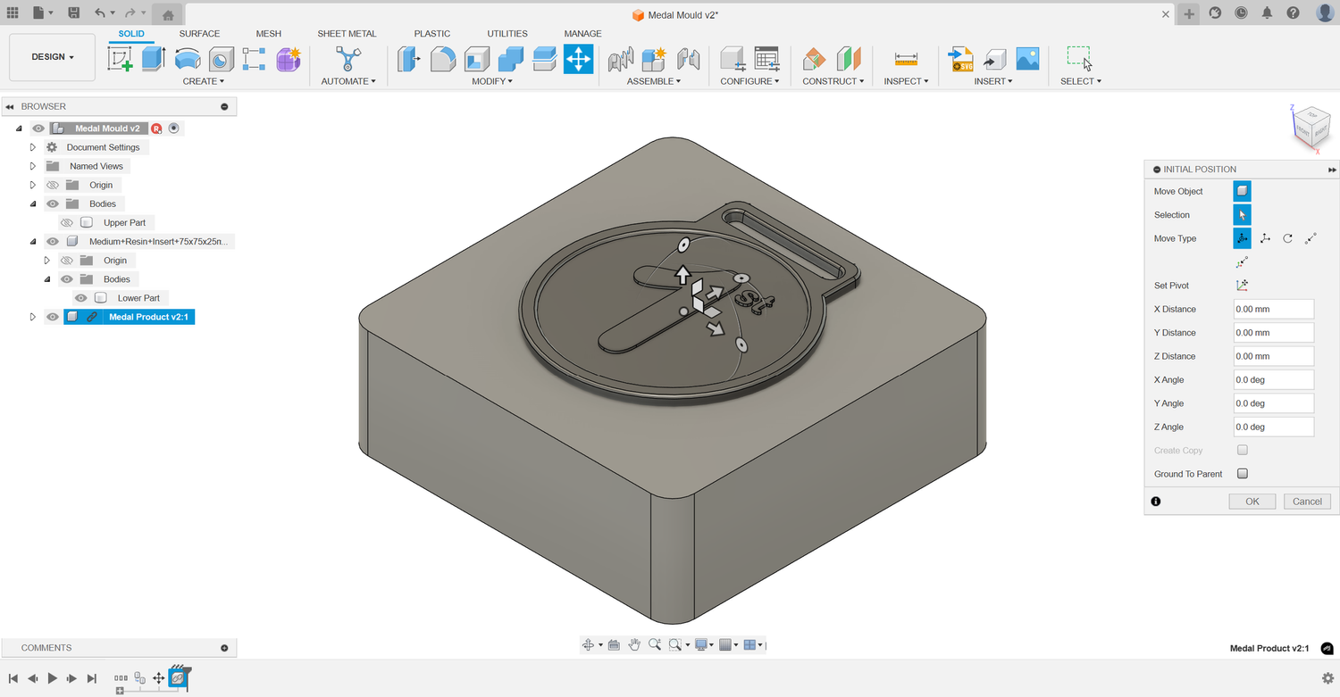Image resolution: width=1340 pixels, height=697 pixels.
Task: Switch to the SURFACE tab
Action: pos(199,34)
